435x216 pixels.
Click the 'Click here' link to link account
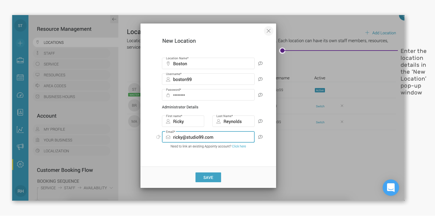[239, 147]
